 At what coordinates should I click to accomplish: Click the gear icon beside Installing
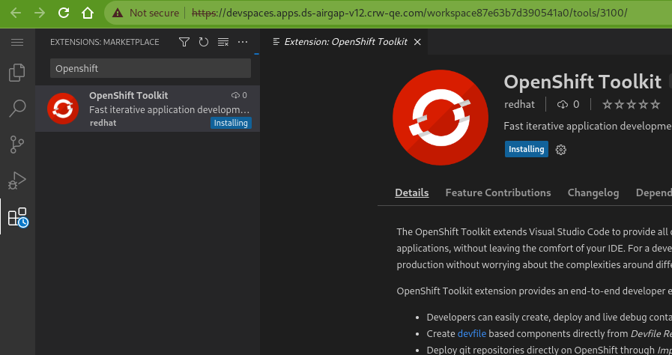pyautogui.click(x=561, y=150)
